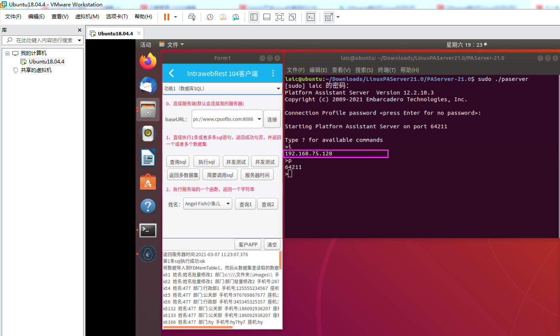This screenshot has height=336, width=560.
Task: Send Ctrl+Alt+Del to the virtual machine
Action: (x=192, y=17)
